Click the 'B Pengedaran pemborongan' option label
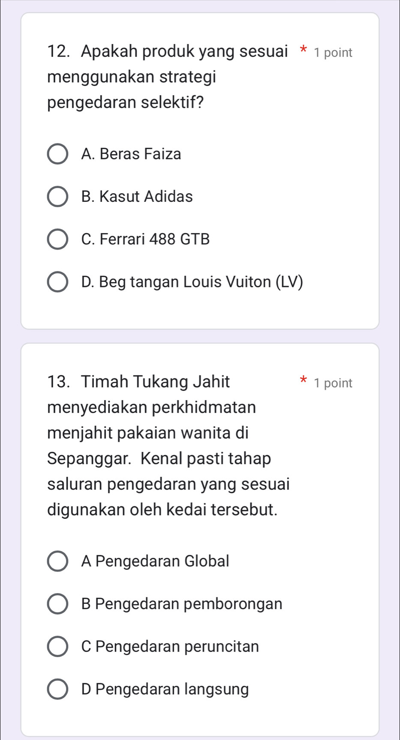Viewport: 400px width, 740px height. (x=181, y=604)
